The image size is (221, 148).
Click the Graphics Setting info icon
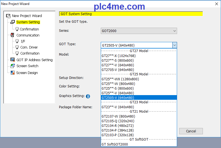click(x=88, y=96)
